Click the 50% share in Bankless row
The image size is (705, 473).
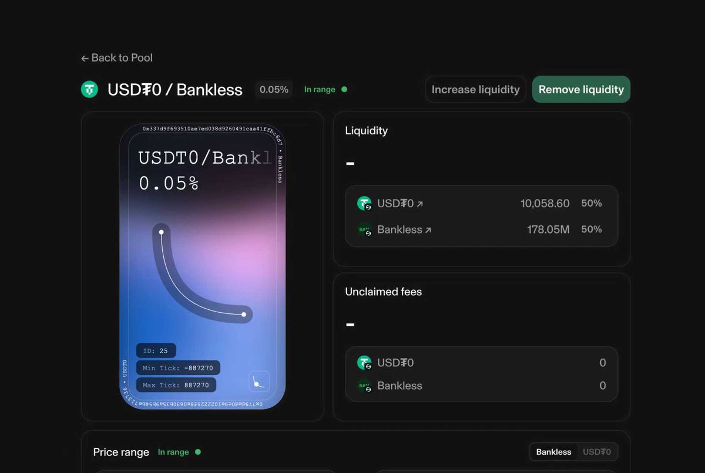(x=592, y=229)
